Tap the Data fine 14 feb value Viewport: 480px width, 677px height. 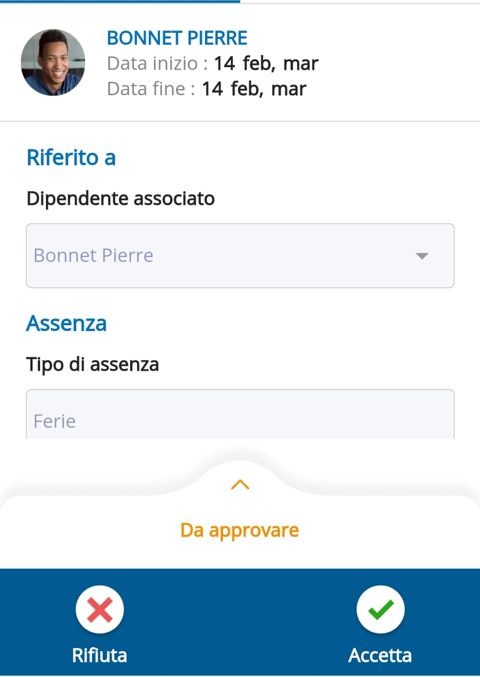click(x=254, y=89)
